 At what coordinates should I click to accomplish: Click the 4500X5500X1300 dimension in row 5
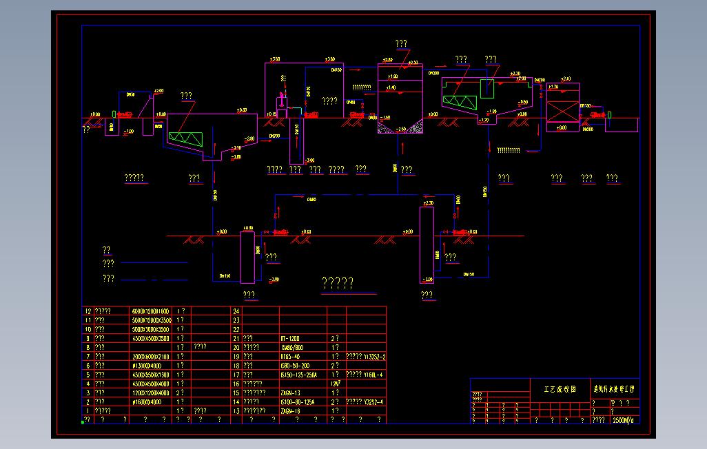151,375
